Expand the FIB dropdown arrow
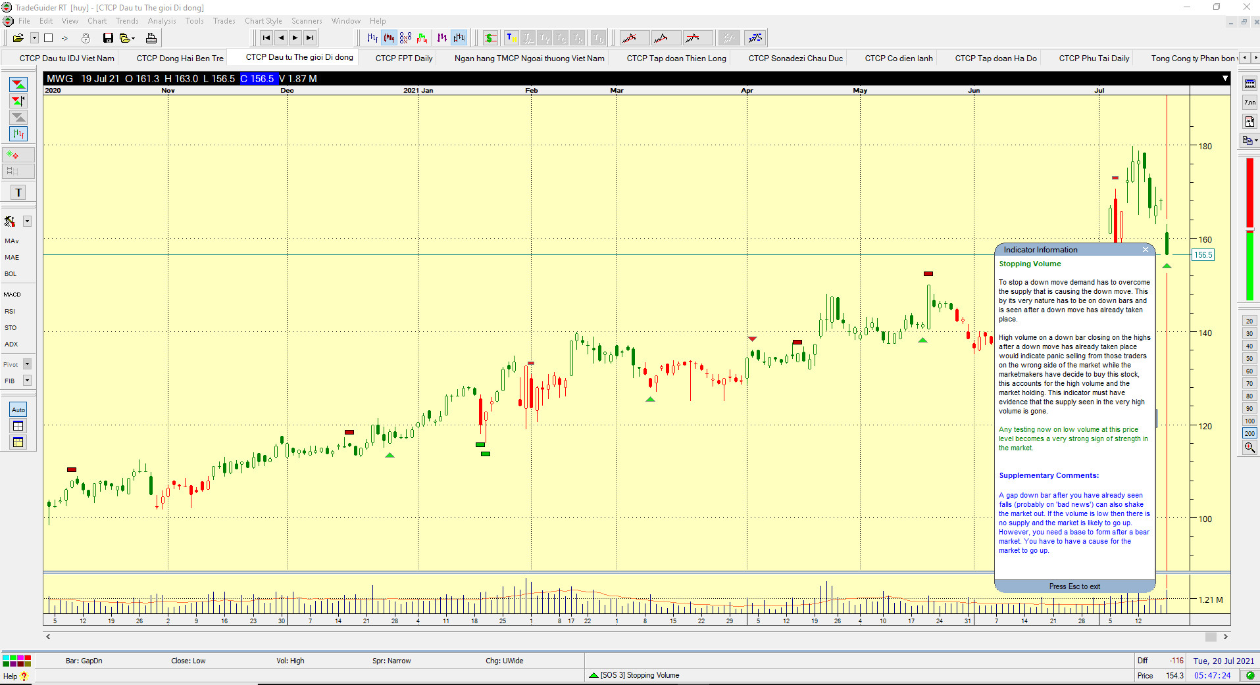1260x685 pixels. pos(27,381)
